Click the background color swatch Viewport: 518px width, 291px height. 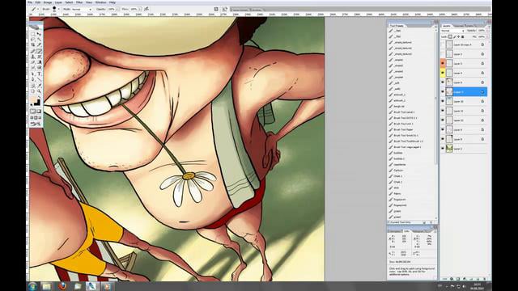(38, 103)
